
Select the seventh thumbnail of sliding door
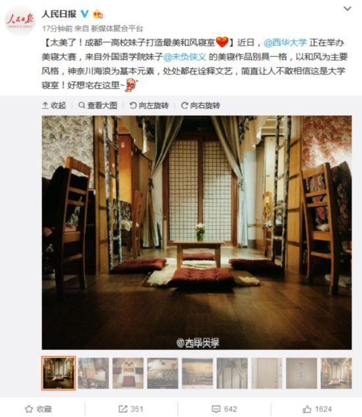coord(267,373)
